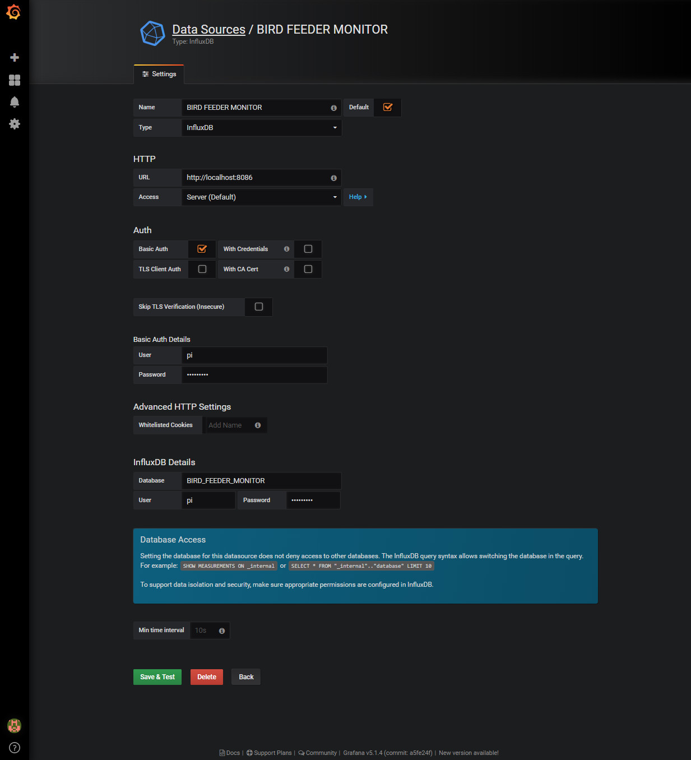Click the New version available! link
Screen dimensions: 691x760
tap(469, 753)
